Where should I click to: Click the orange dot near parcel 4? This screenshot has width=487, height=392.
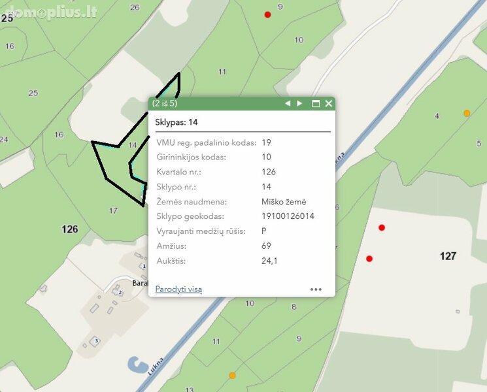tap(467, 113)
